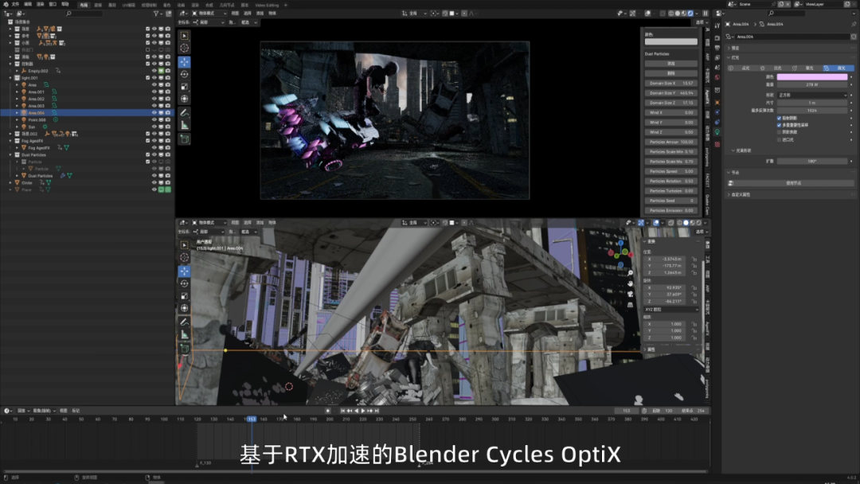Switch to the Video Editing workspace tab
The image size is (860, 484).
pos(267,5)
